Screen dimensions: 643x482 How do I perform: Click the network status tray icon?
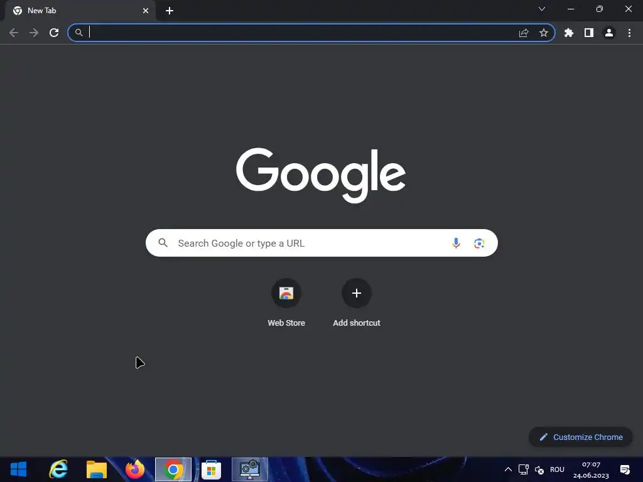(524, 469)
